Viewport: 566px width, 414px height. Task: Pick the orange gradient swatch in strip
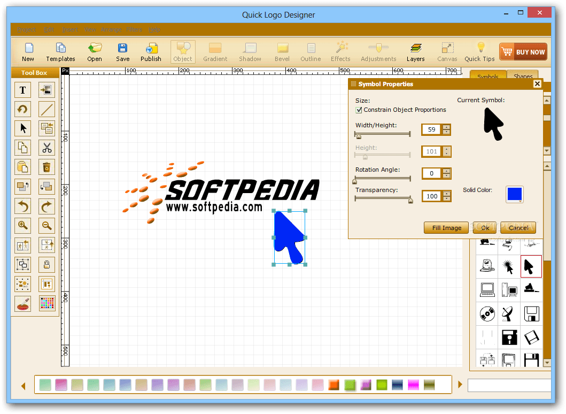coord(334,385)
